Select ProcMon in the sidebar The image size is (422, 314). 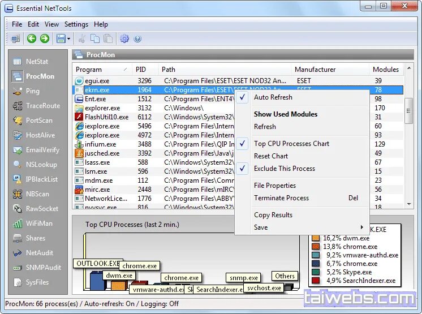click(x=33, y=76)
